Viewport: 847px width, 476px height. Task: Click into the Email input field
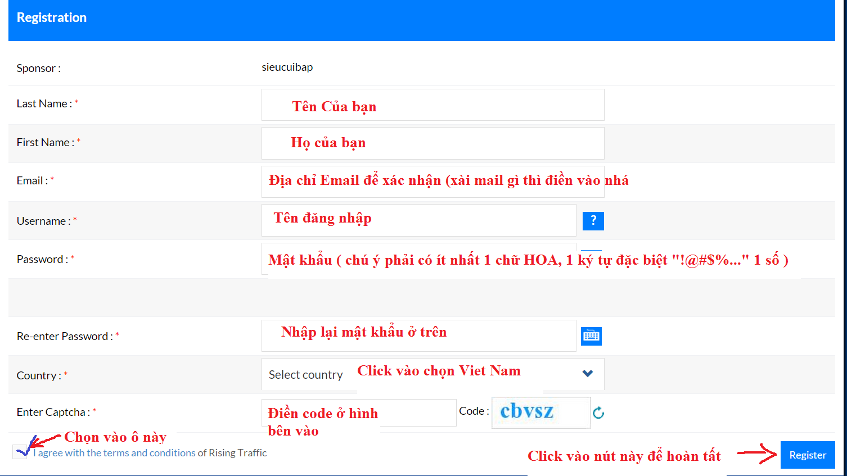coord(432,182)
